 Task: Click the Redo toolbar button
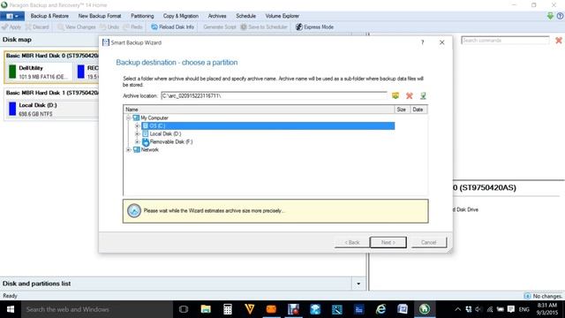point(133,27)
